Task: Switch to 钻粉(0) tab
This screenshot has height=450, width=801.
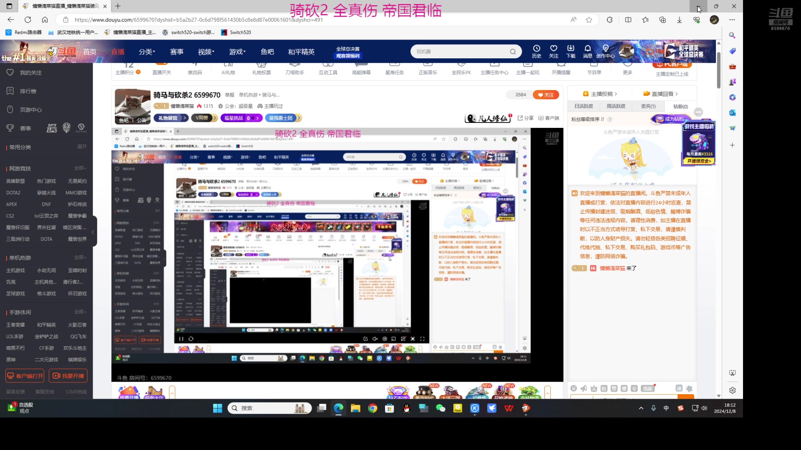Action: pos(680,106)
